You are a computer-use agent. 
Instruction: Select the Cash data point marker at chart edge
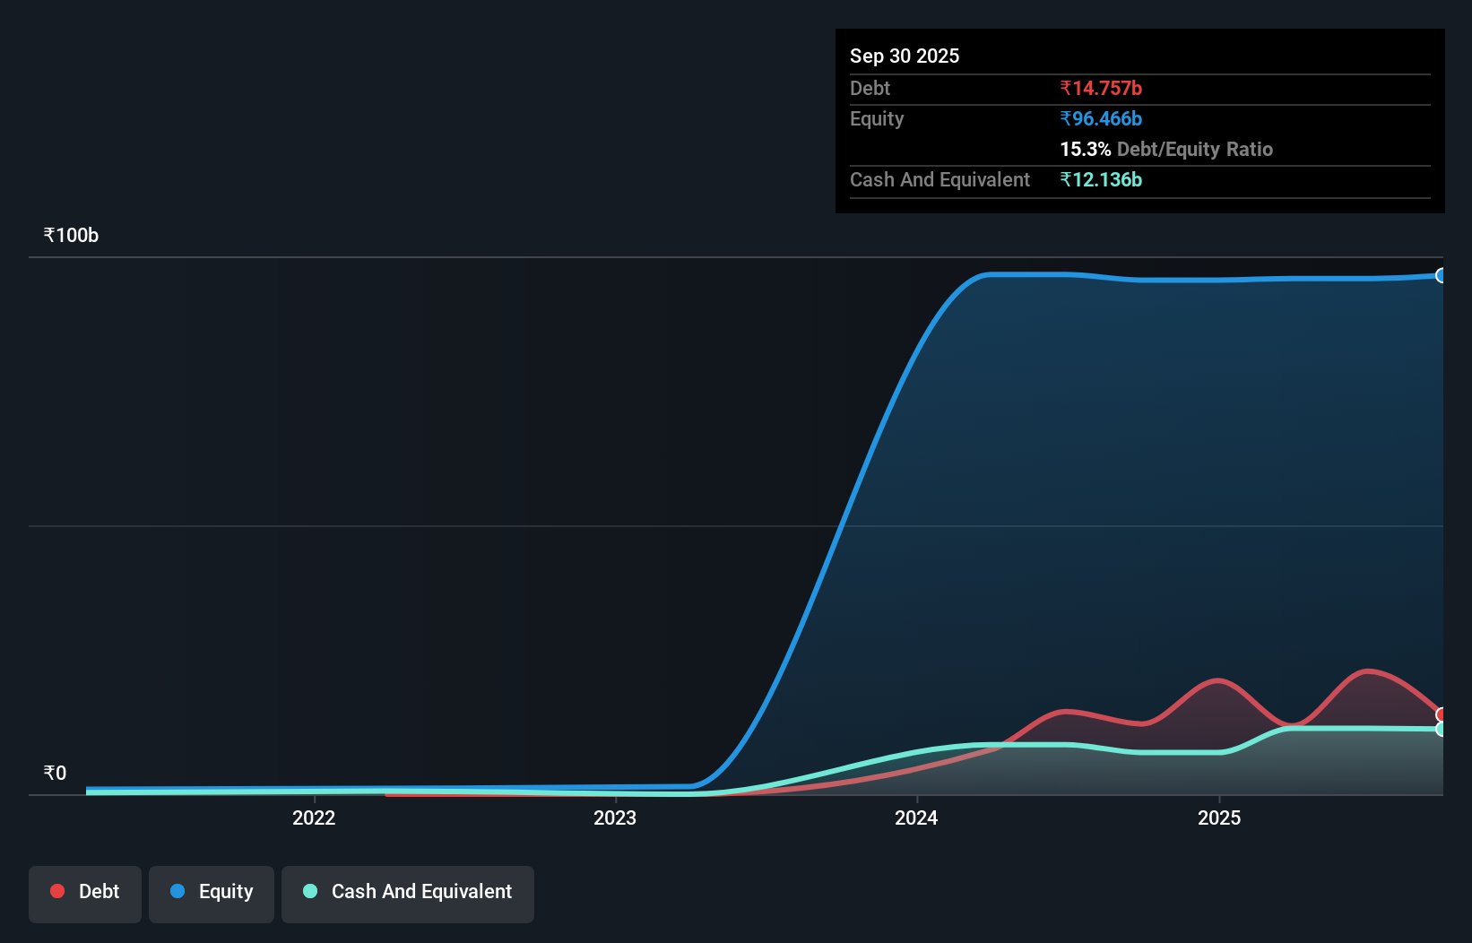1441,730
